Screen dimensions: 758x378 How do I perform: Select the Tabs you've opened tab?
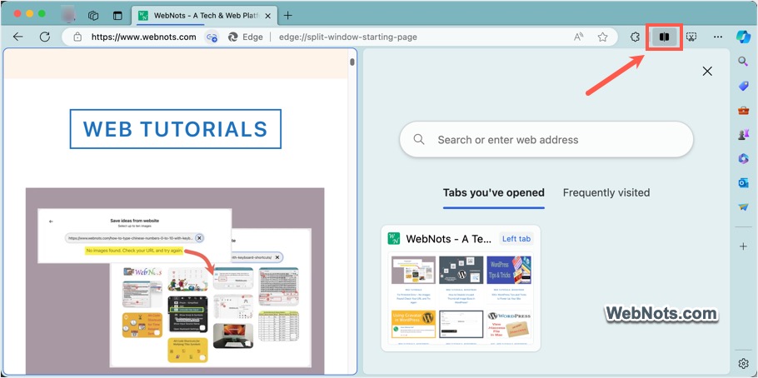coord(494,193)
